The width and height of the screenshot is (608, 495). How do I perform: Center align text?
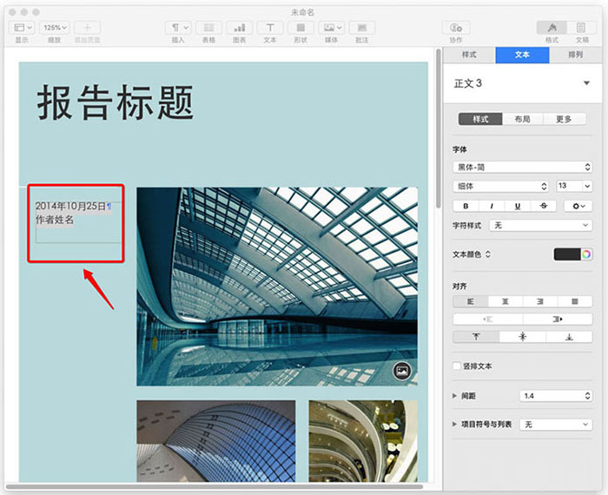(506, 301)
